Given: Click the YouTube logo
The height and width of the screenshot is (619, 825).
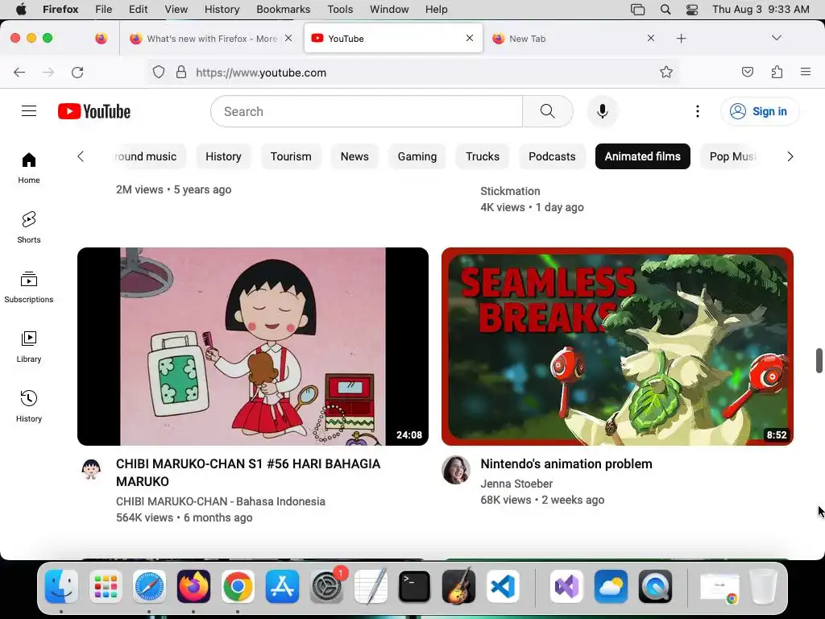Looking at the screenshot, I should [94, 111].
